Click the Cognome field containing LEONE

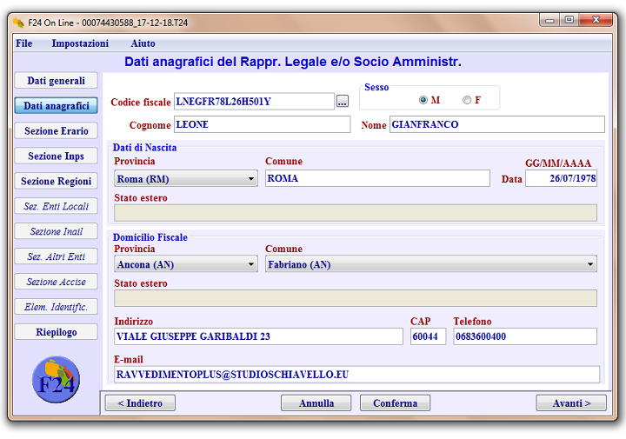coord(263,124)
